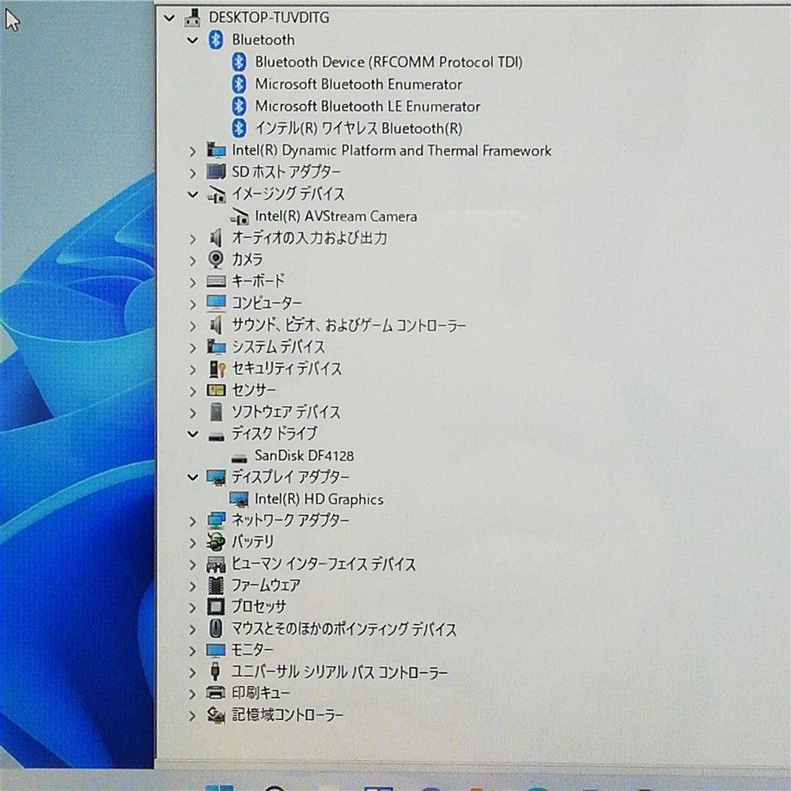The height and width of the screenshot is (791, 791).
Task: Click icon next to Microsoft Bluetooth Enumerator
Action: tap(239, 84)
